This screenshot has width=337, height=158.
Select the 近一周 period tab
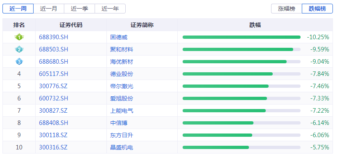coord(18,9)
